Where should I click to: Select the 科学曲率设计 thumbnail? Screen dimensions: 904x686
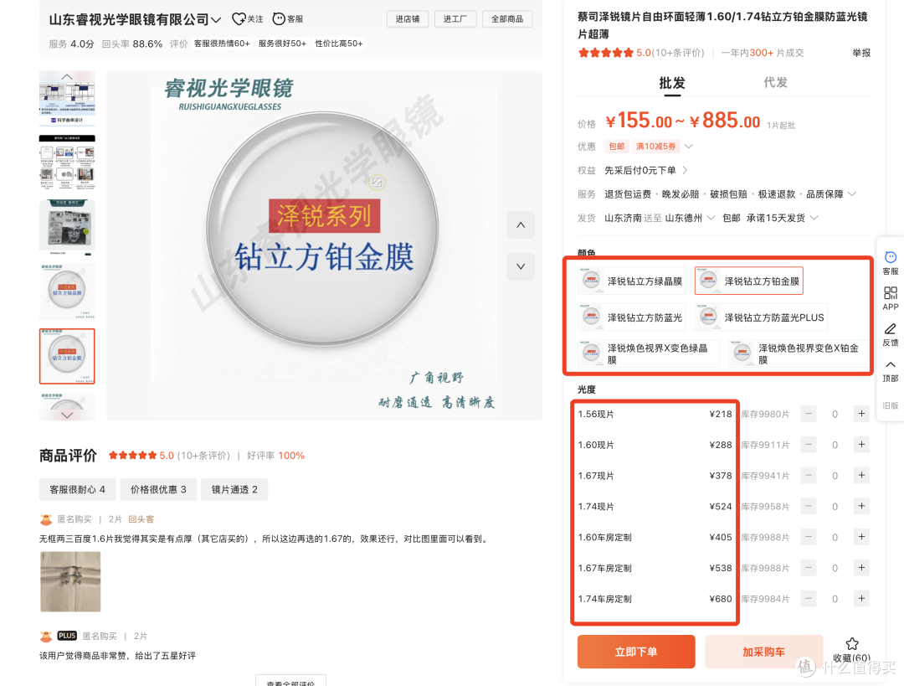(67, 98)
